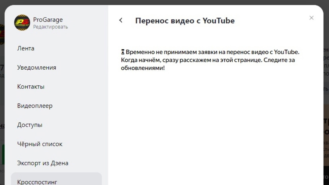Click the back arrow next to the page title
The image size is (329, 185).
click(x=121, y=20)
